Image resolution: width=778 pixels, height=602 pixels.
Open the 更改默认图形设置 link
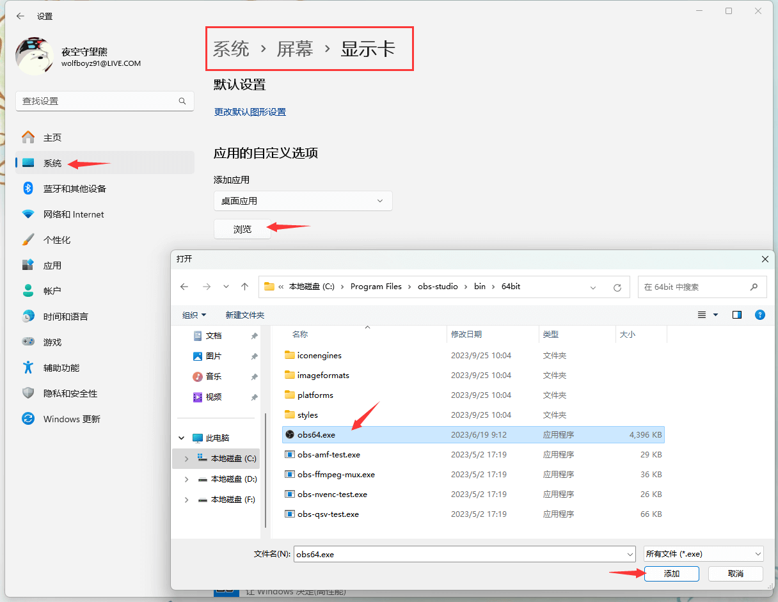[x=250, y=112]
